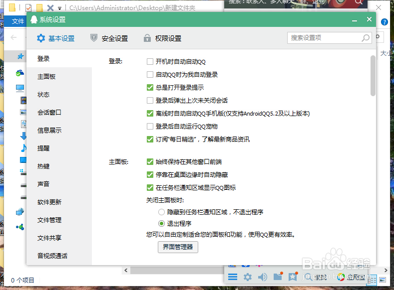Viewport: 394px width, 290px height.
Task: Open QQ file assistant folder icon
Action: (x=278, y=277)
